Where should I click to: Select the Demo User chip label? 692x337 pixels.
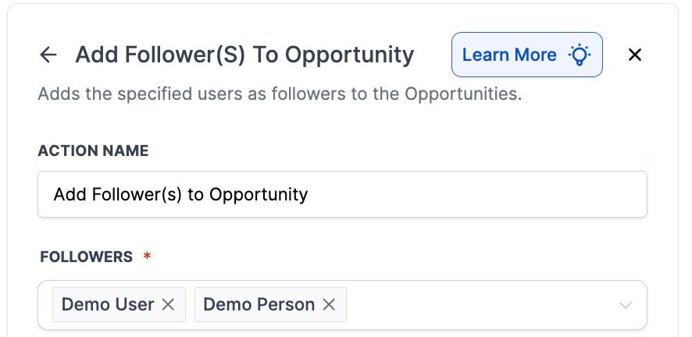pyautogui.click(x=108, y=304)
